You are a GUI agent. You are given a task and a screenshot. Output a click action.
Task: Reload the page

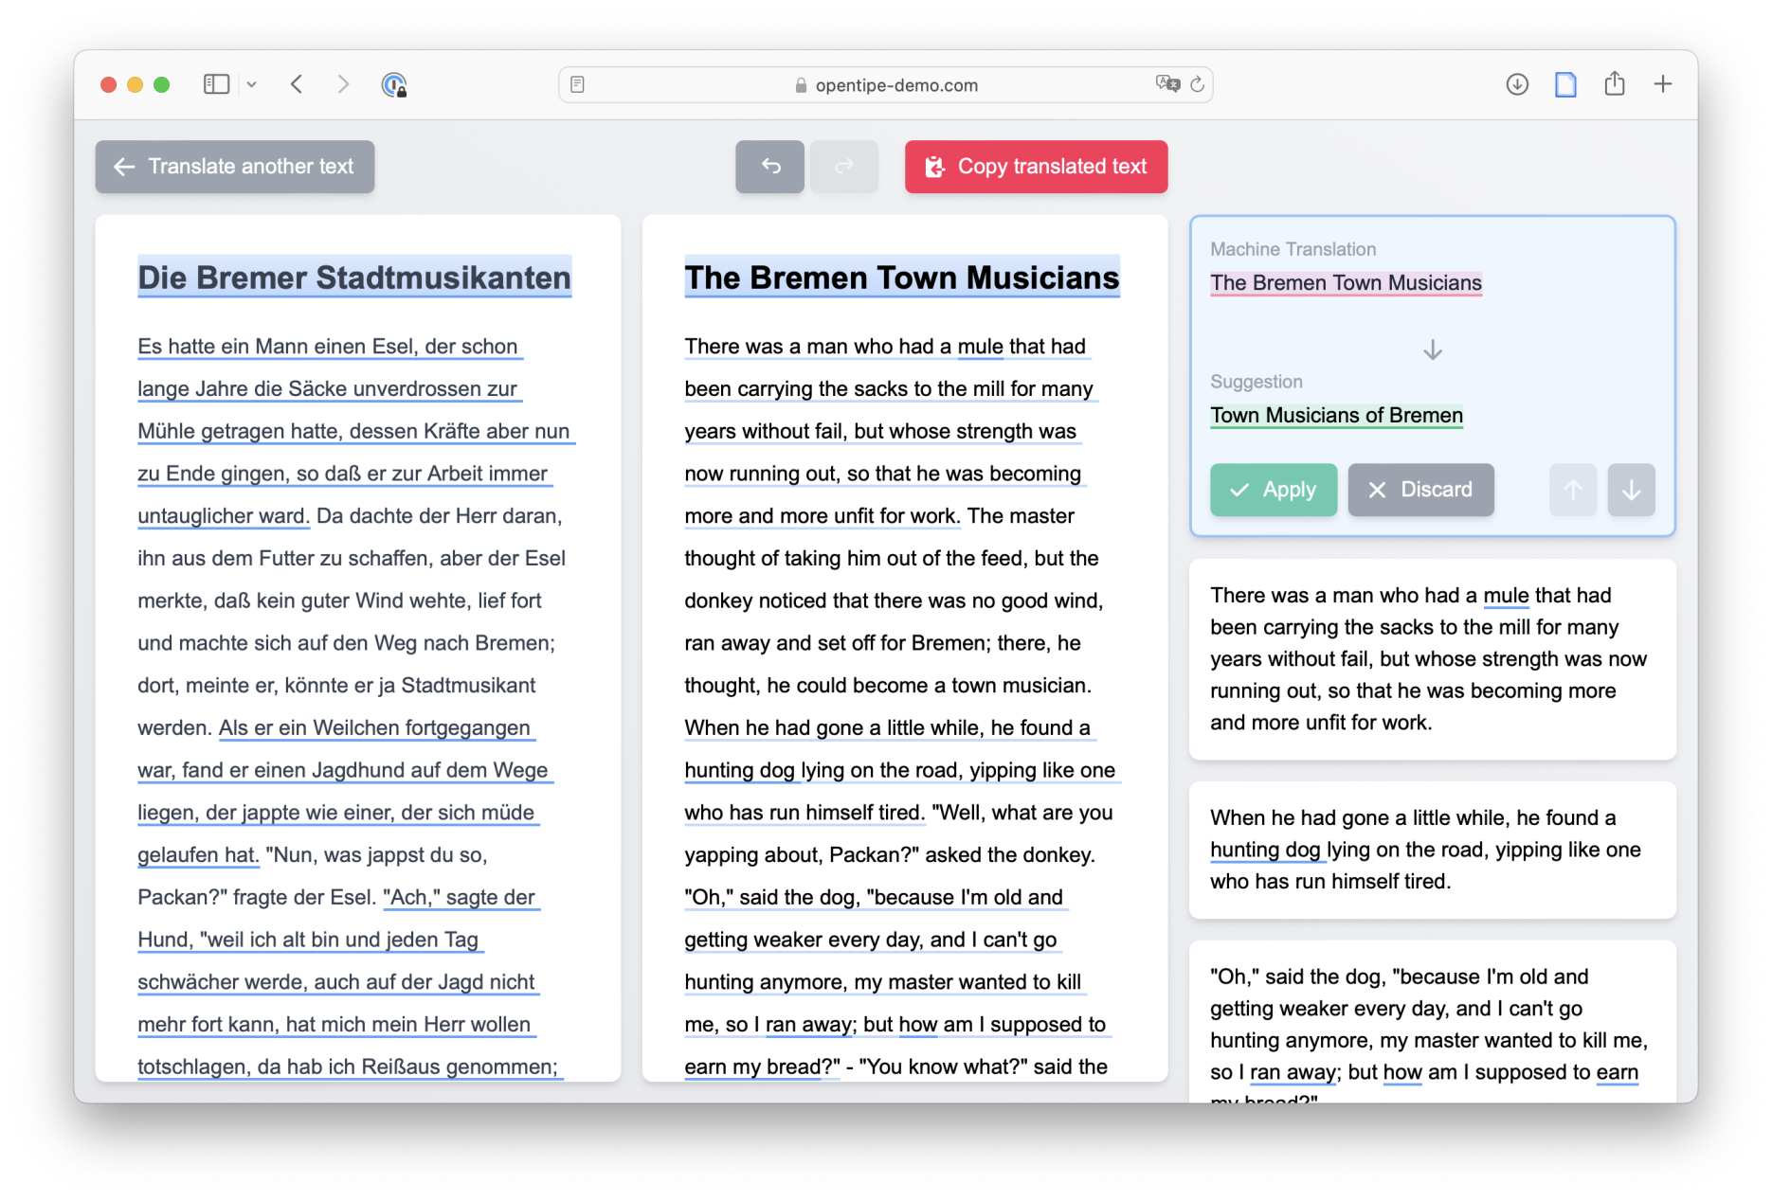1198,84
